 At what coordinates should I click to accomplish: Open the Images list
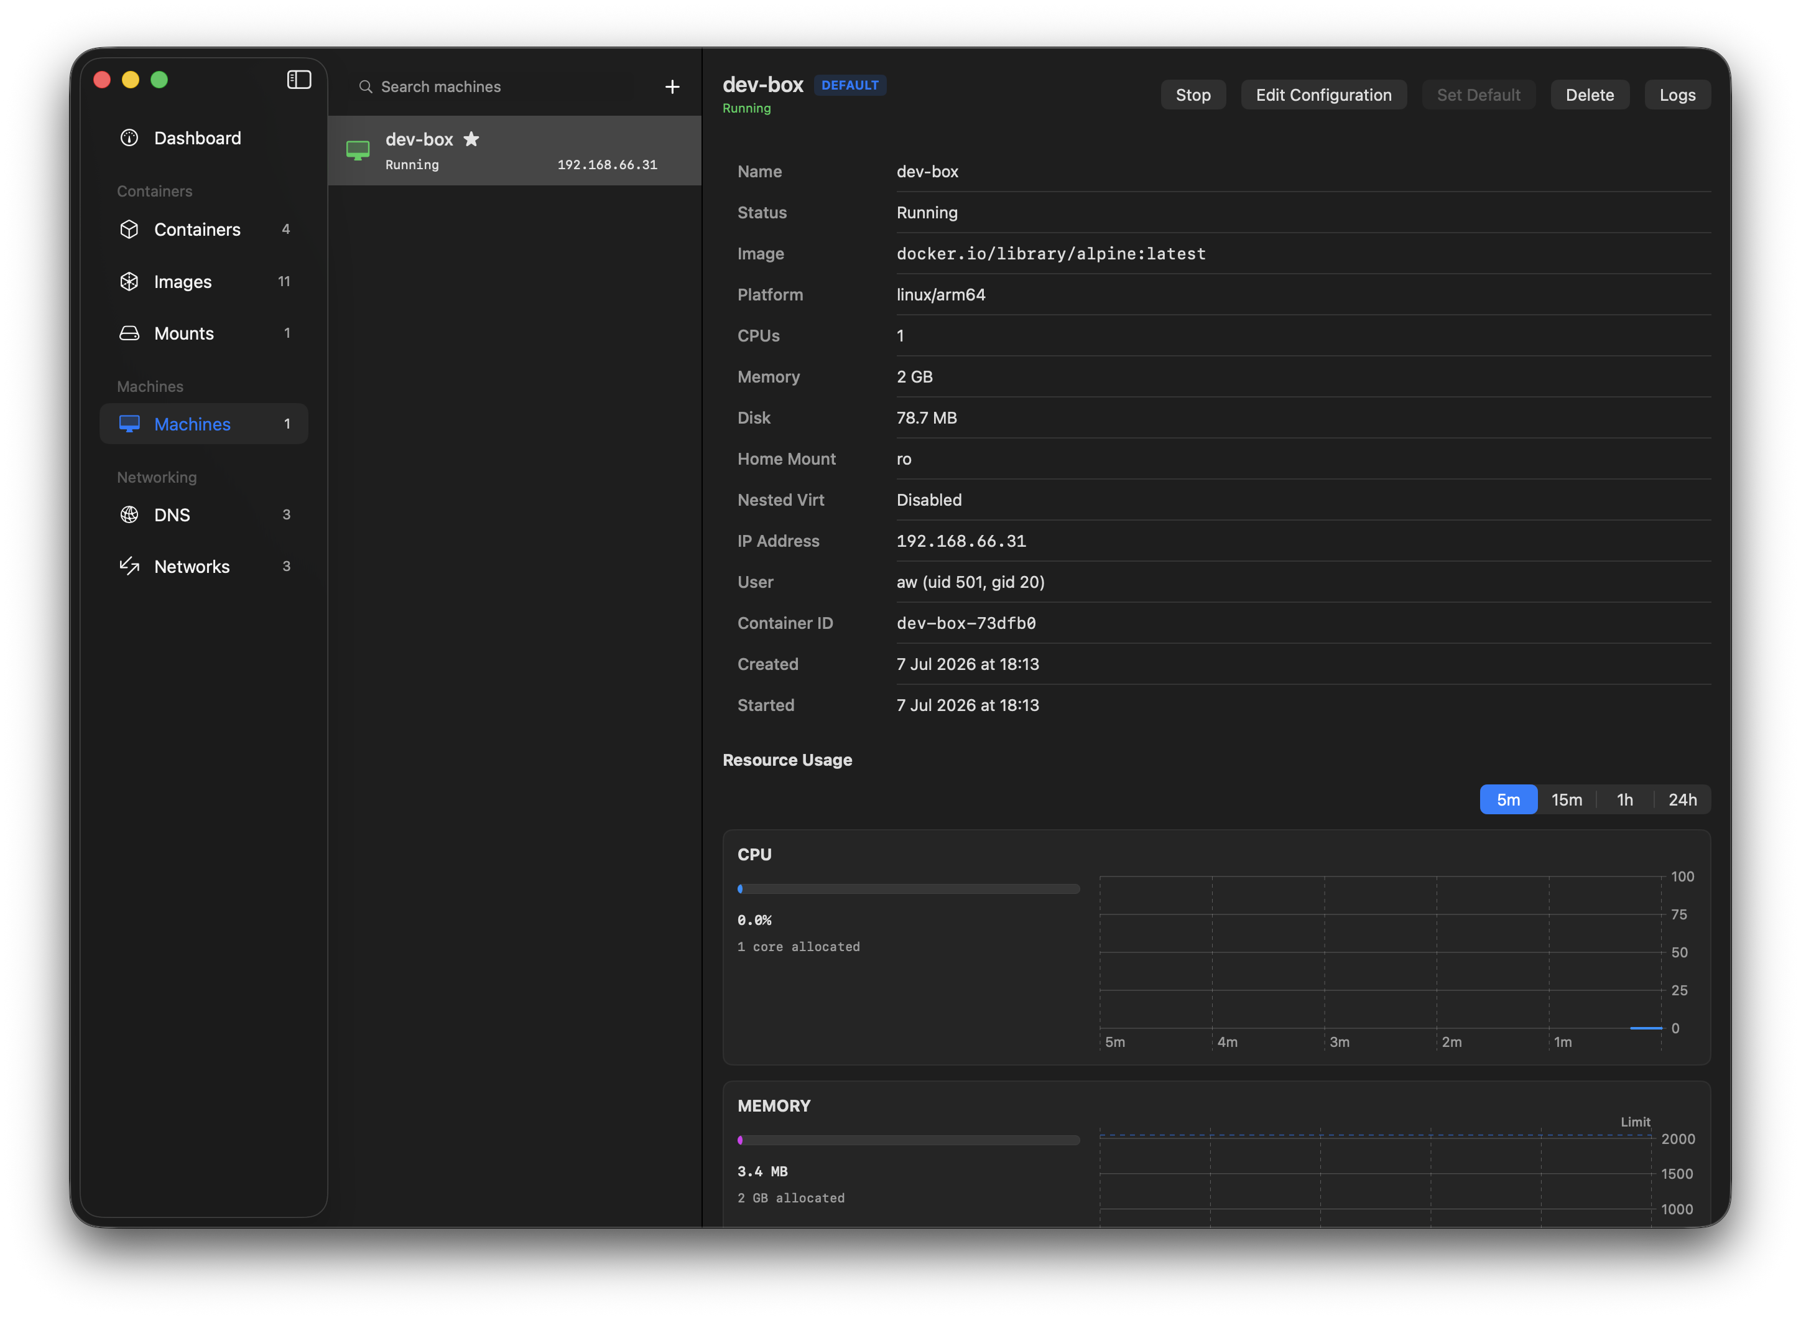203,281
